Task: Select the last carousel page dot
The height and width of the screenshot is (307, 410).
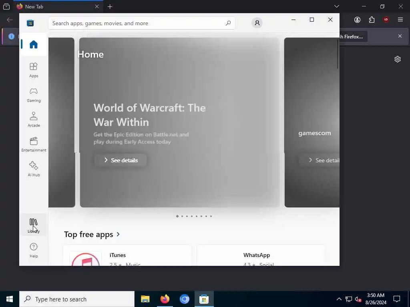Action: (211, 216)
